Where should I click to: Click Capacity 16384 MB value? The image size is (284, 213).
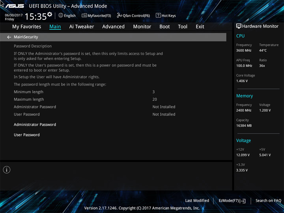pos(244,126)
